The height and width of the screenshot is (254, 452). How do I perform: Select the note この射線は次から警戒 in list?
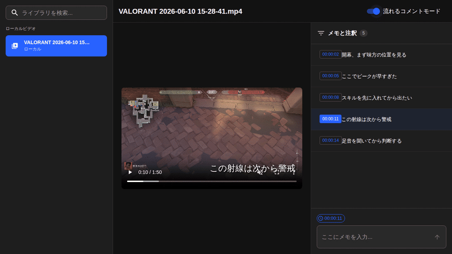366,119
